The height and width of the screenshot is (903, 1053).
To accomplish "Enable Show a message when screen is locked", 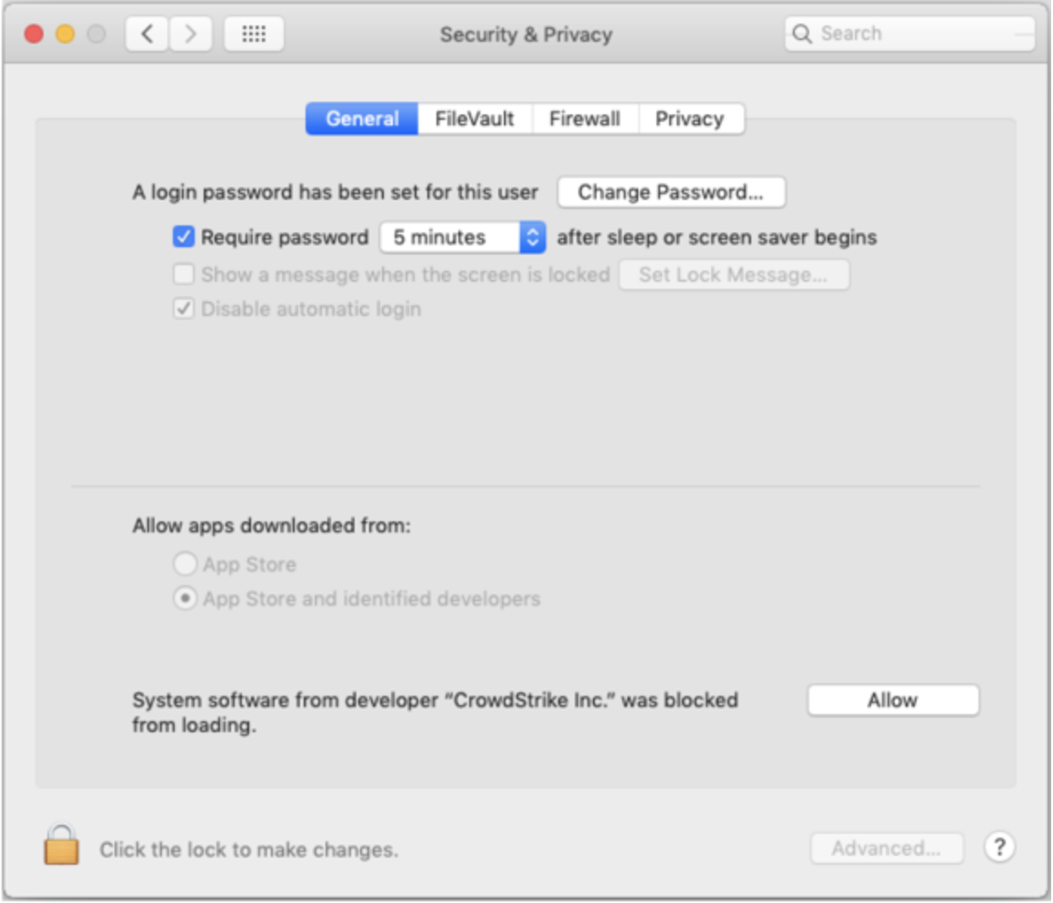I will pos(185,274).
